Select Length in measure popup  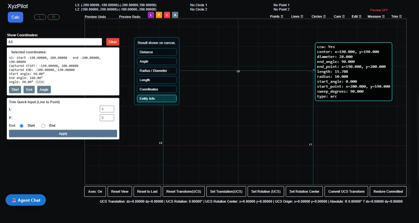click(157, 80)
